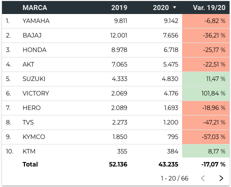Viewport: 231px width, 187px height.
Task: Select the YAMAHA brand row
Action: 116,21
